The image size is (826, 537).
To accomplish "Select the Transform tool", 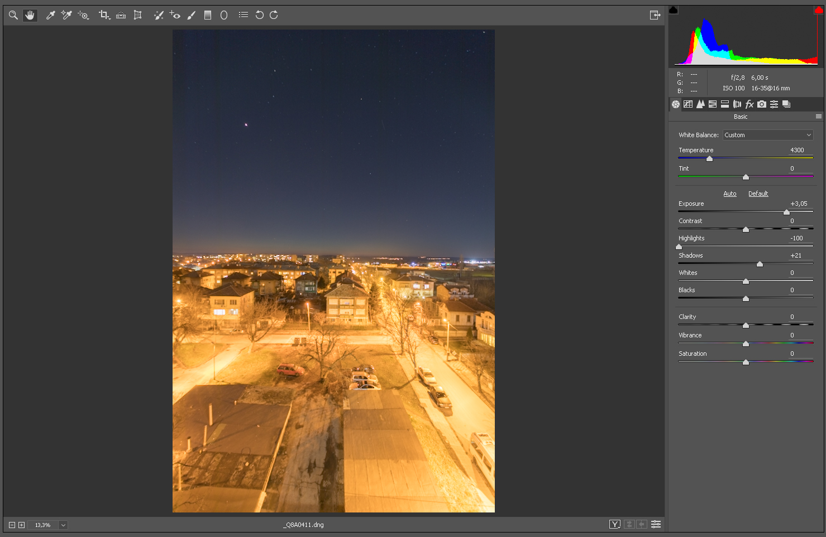I will click(137, 15).
